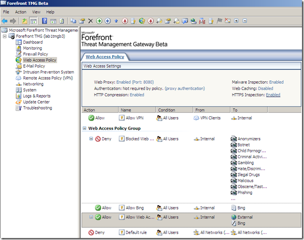Select the Allow Bing rule name
304x240 pixels.
(135, 208)
